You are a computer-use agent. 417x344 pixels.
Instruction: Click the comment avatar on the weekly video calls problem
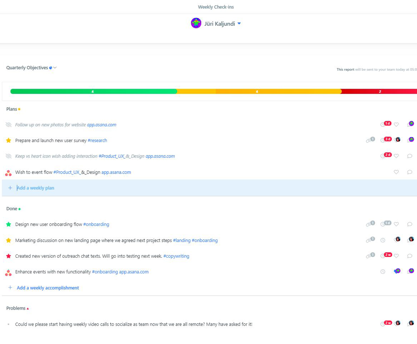tap(411, 323)
